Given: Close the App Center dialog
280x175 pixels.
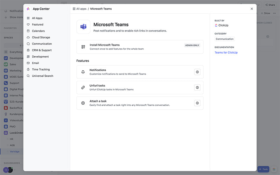Looking at the screenshot, I should point(252,9).
